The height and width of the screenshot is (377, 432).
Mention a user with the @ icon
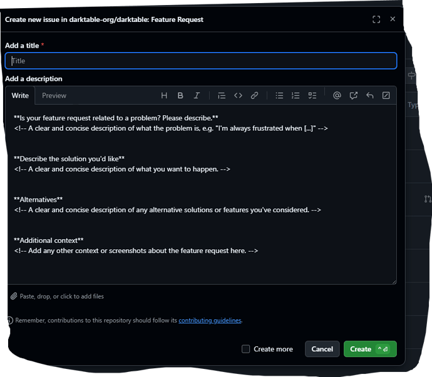[x=337, y=96]
